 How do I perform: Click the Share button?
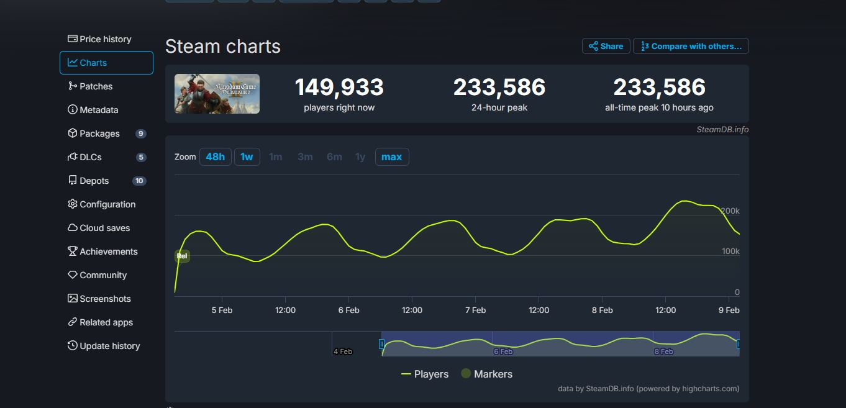pyautogui.click(x=606, y=46)
